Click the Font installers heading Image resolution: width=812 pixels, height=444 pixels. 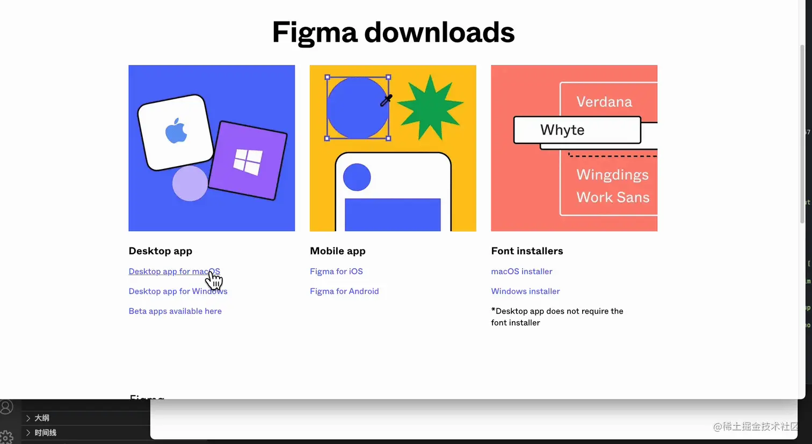tap(527, 251)
